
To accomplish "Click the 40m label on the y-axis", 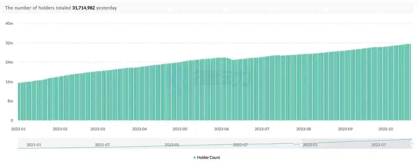I will (x=9, y=23).
